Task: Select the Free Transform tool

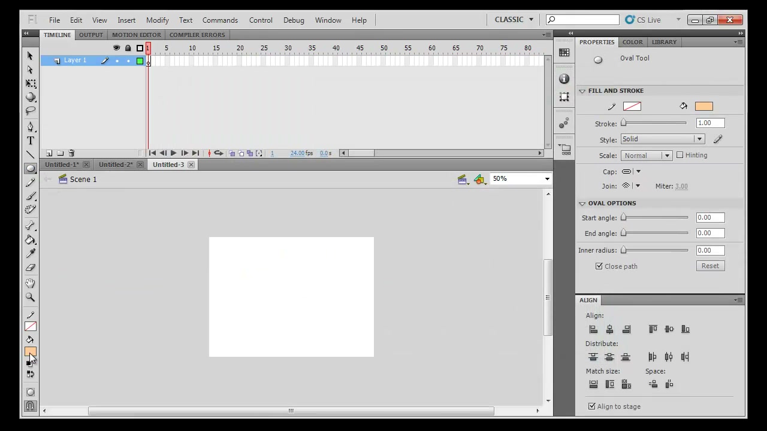Action: [x=31, y=84]
